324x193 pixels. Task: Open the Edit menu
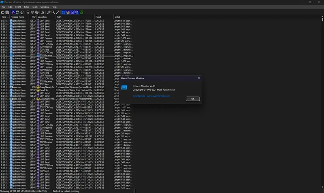pos(11,7)
